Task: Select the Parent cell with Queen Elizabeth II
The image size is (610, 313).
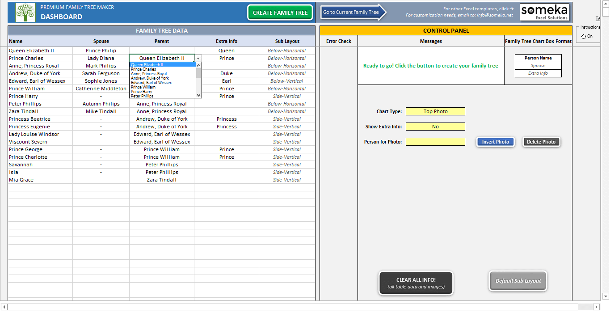Action: coord(162,58)
